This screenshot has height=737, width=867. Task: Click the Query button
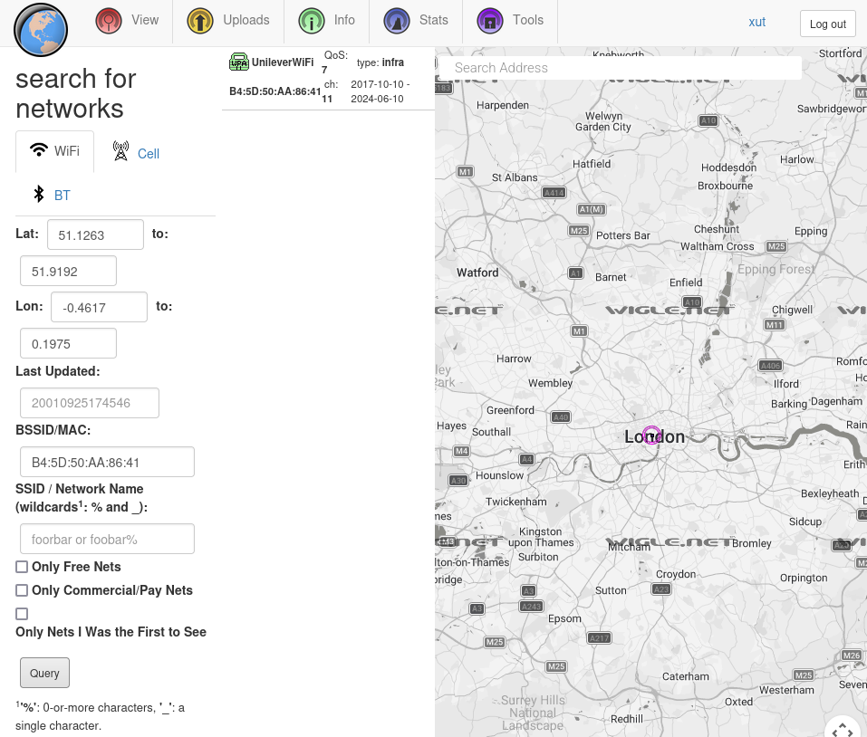click(44, 673)
